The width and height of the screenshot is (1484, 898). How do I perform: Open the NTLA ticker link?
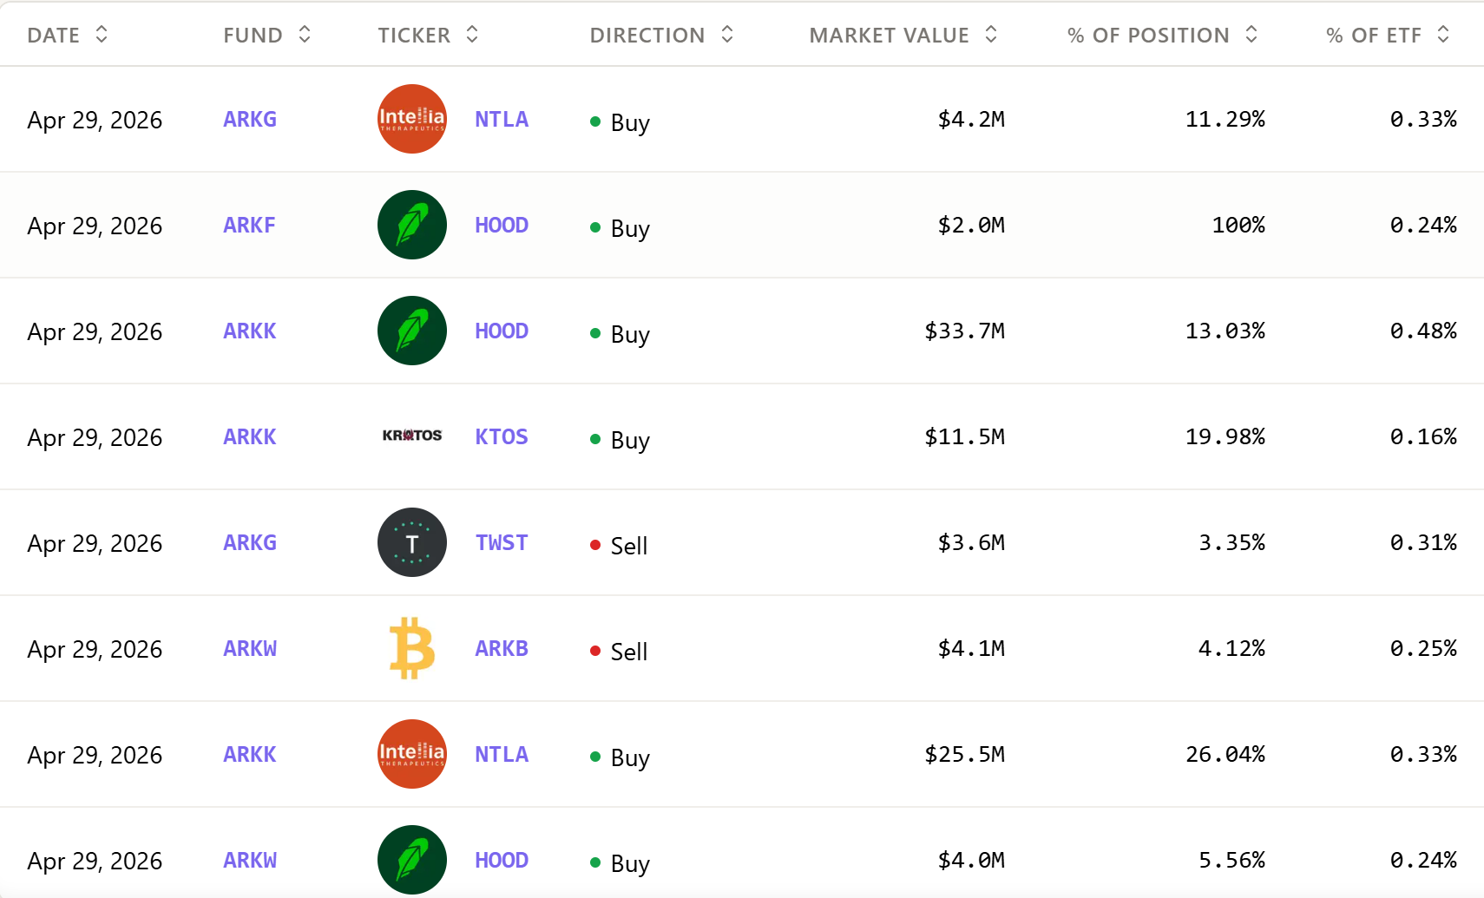coord(502,119)
